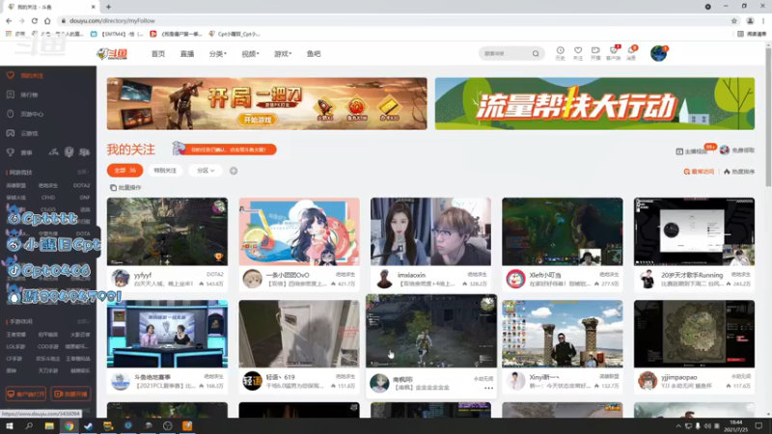Open 一条小团团OvO stream thumbnail
The height and width of the screenshot is (434, 772).
tap(299, 231)
